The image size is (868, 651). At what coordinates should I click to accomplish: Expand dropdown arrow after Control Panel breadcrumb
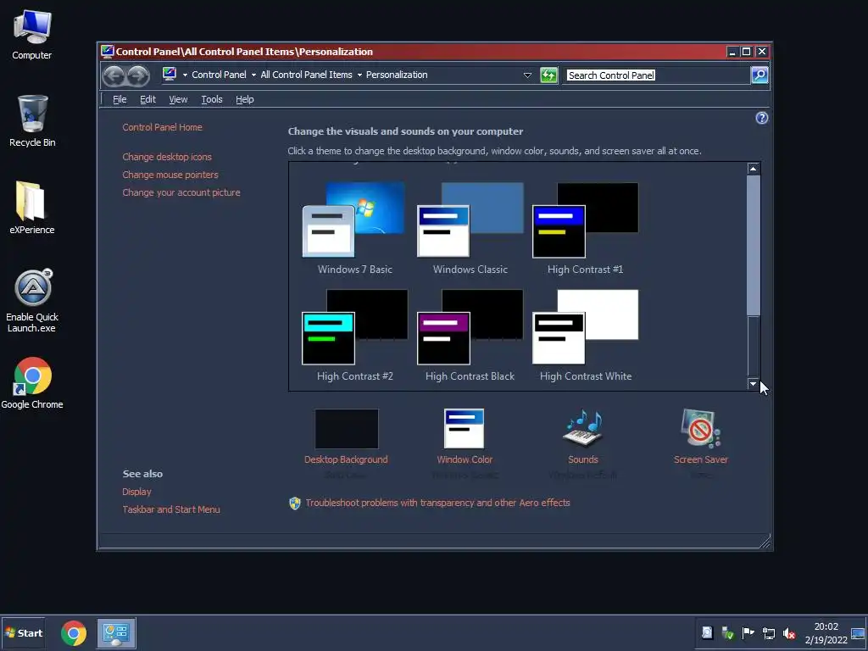[253, 75]
